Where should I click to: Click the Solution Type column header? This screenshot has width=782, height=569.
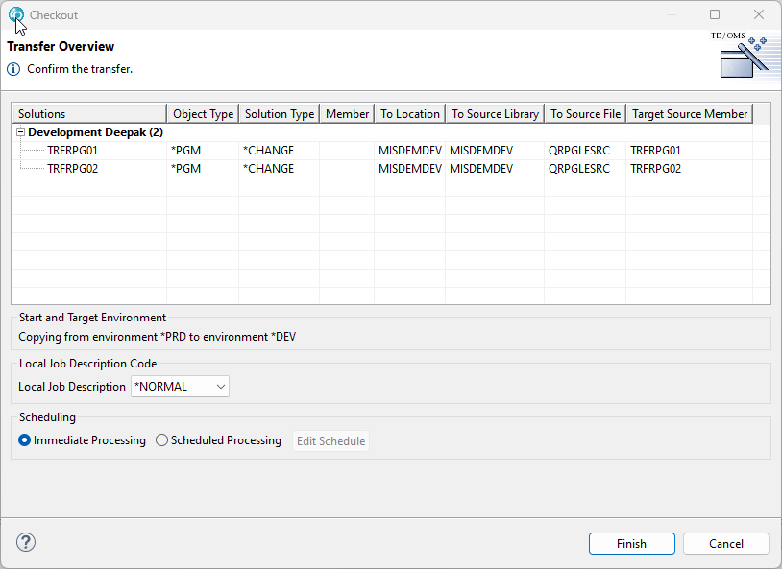point(279,113)
